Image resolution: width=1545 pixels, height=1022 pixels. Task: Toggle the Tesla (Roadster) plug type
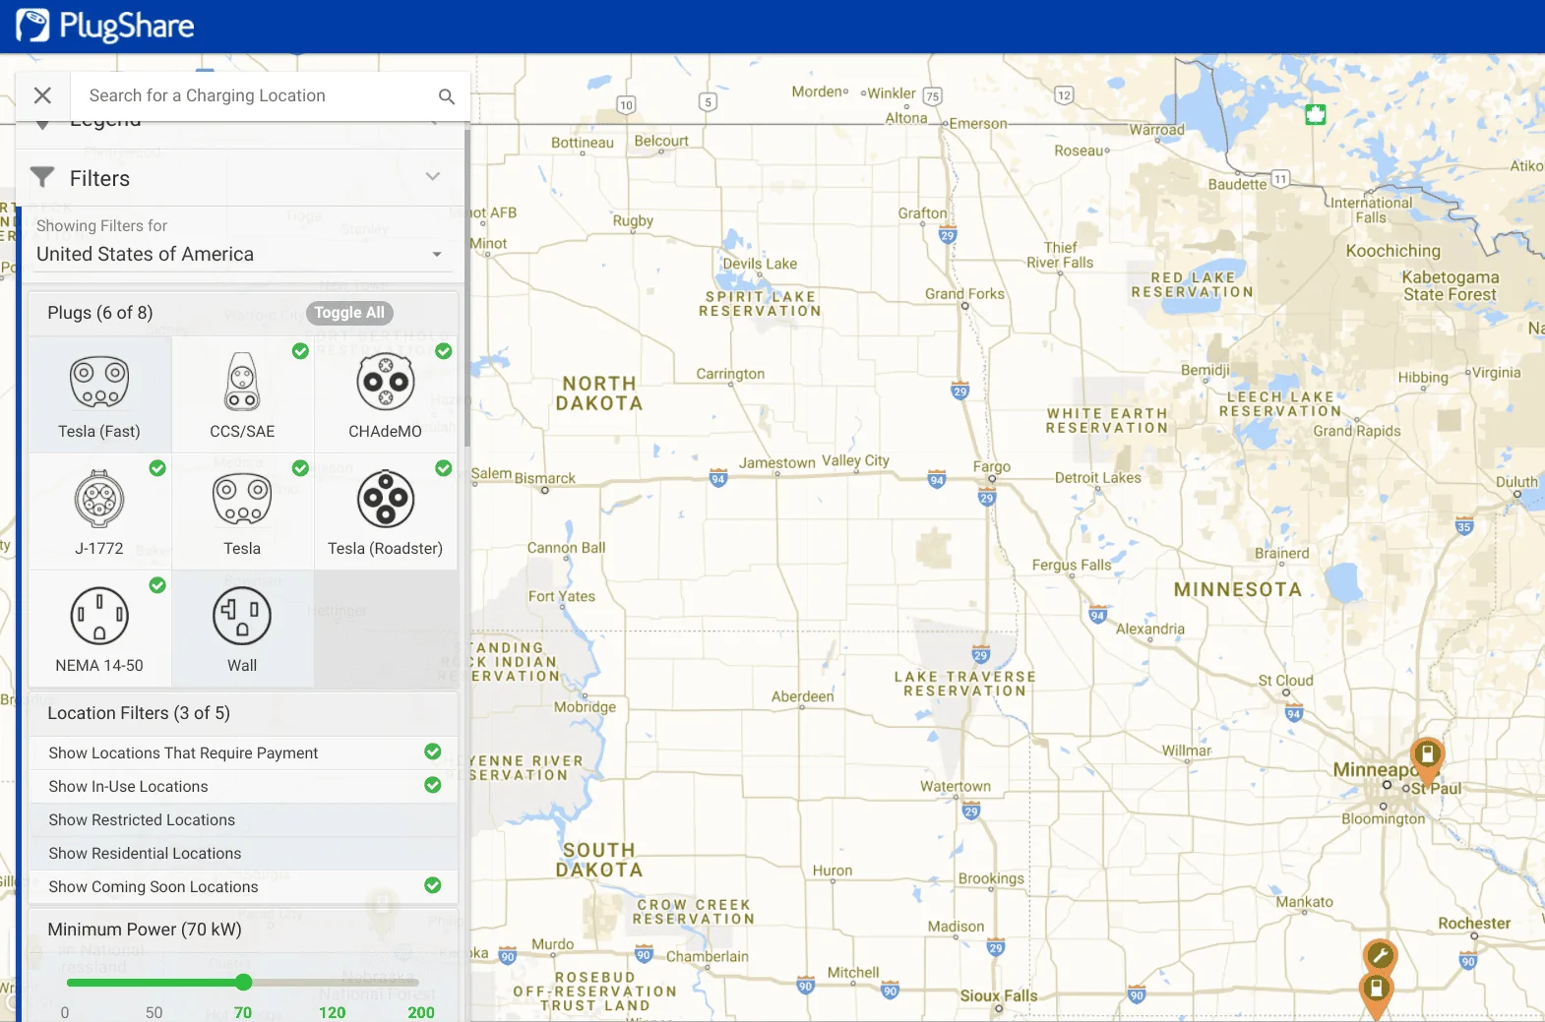point(386,512)
